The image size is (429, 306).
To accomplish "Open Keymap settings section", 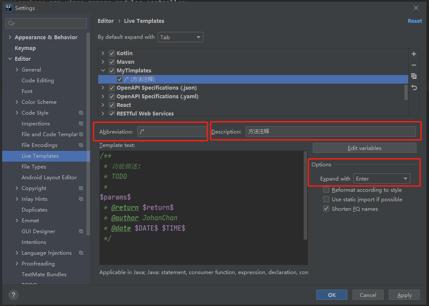I will click(25, 48).
